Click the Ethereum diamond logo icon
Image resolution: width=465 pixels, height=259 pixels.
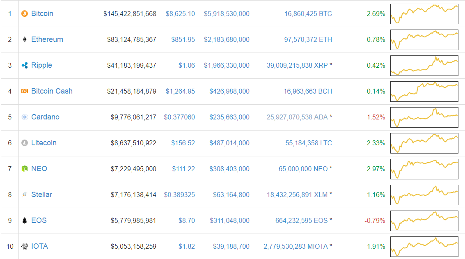pos(25,39)
